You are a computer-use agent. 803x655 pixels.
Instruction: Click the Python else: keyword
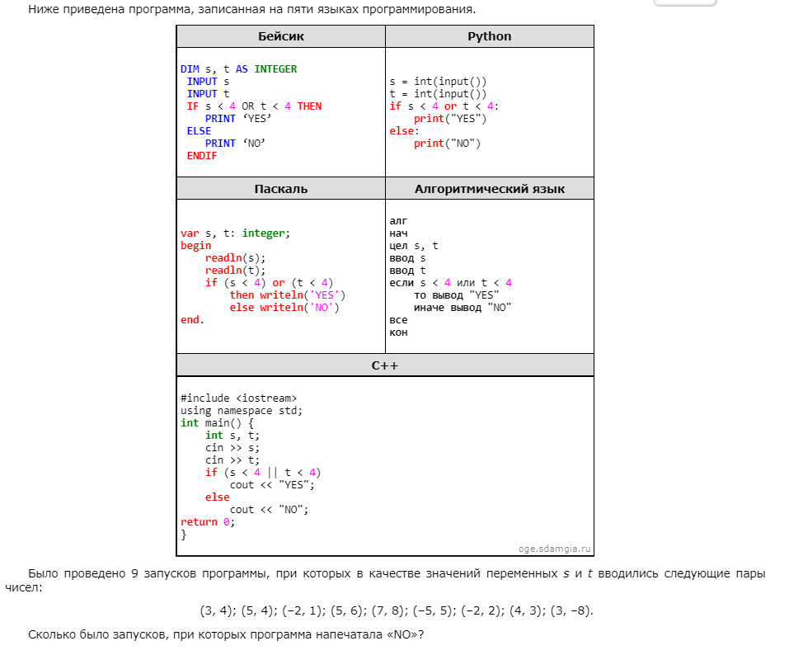404,131
